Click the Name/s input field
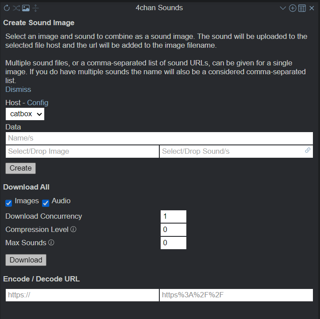The image size is (320, 319). click(159, 138)
